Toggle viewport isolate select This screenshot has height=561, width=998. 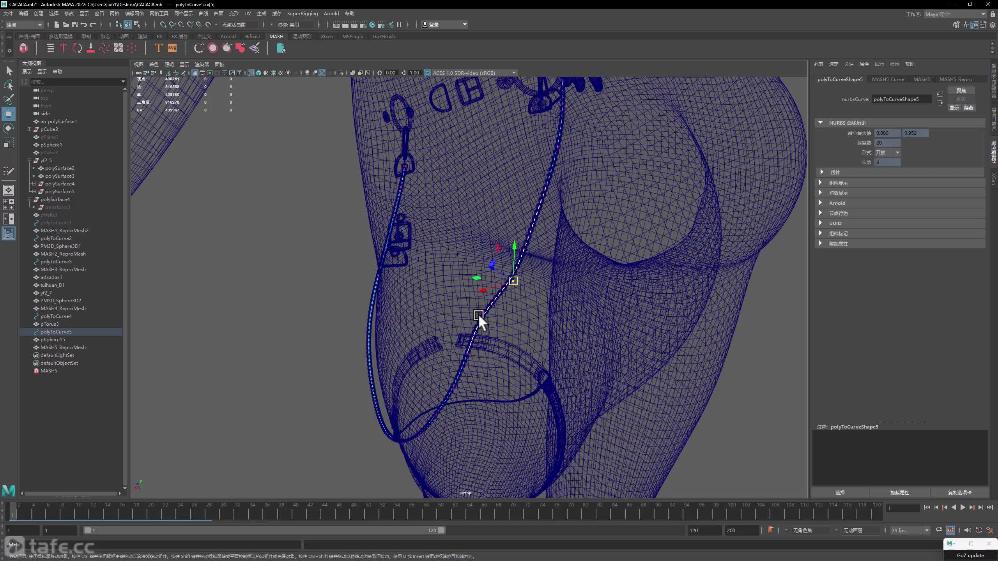coord(341,73)
